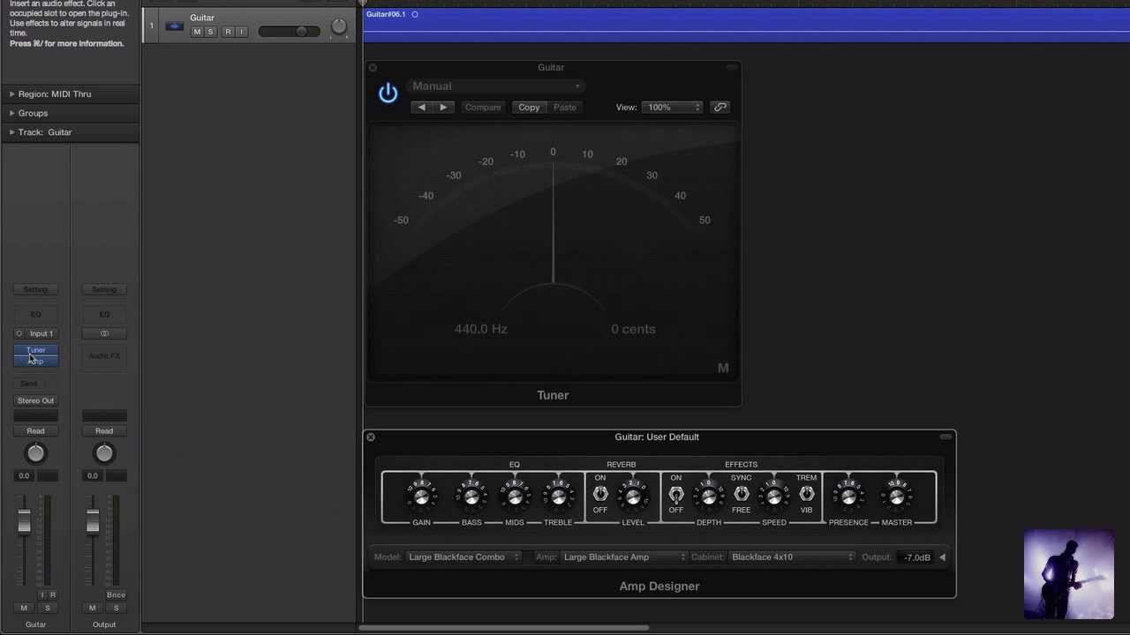Click the Amp Designer BASS knob

(x=471, y=497)
